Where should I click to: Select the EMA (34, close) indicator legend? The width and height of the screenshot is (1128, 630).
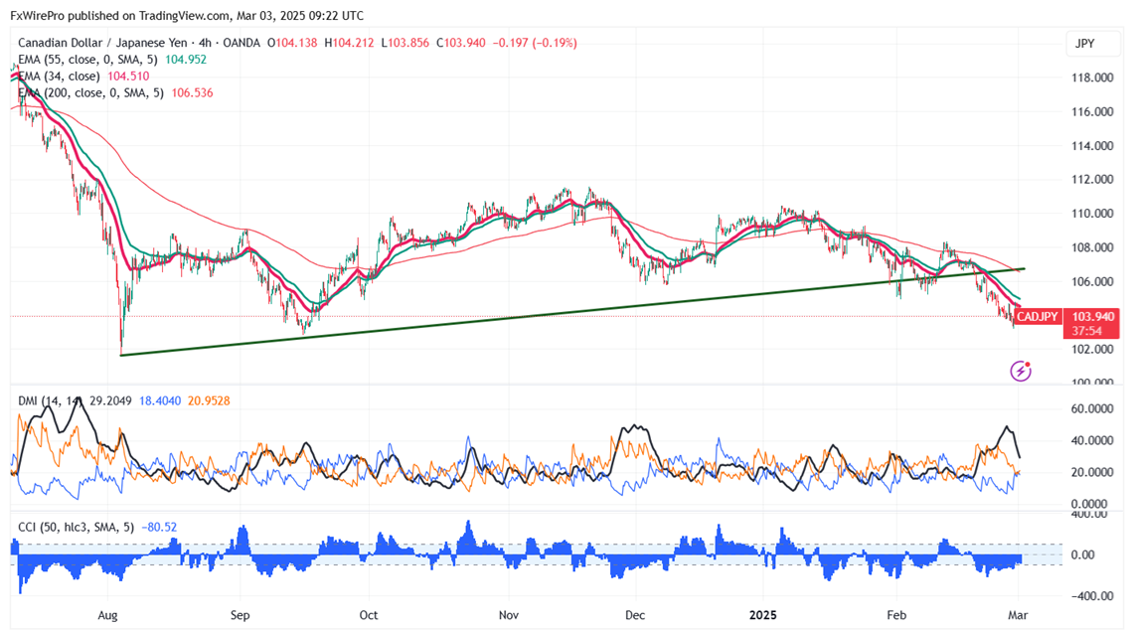[59, 77]
